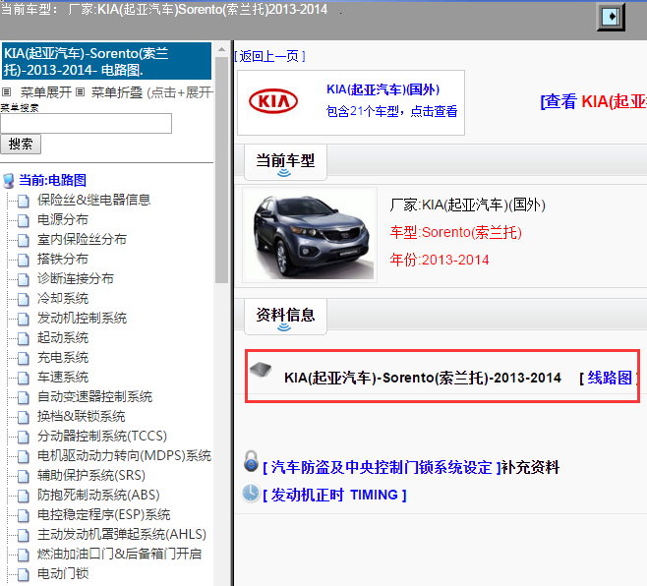Click 包含21个车型，点击查看 link
This screenshot has width=647, height=586.
pyautogui.click(x=391, y=111)
